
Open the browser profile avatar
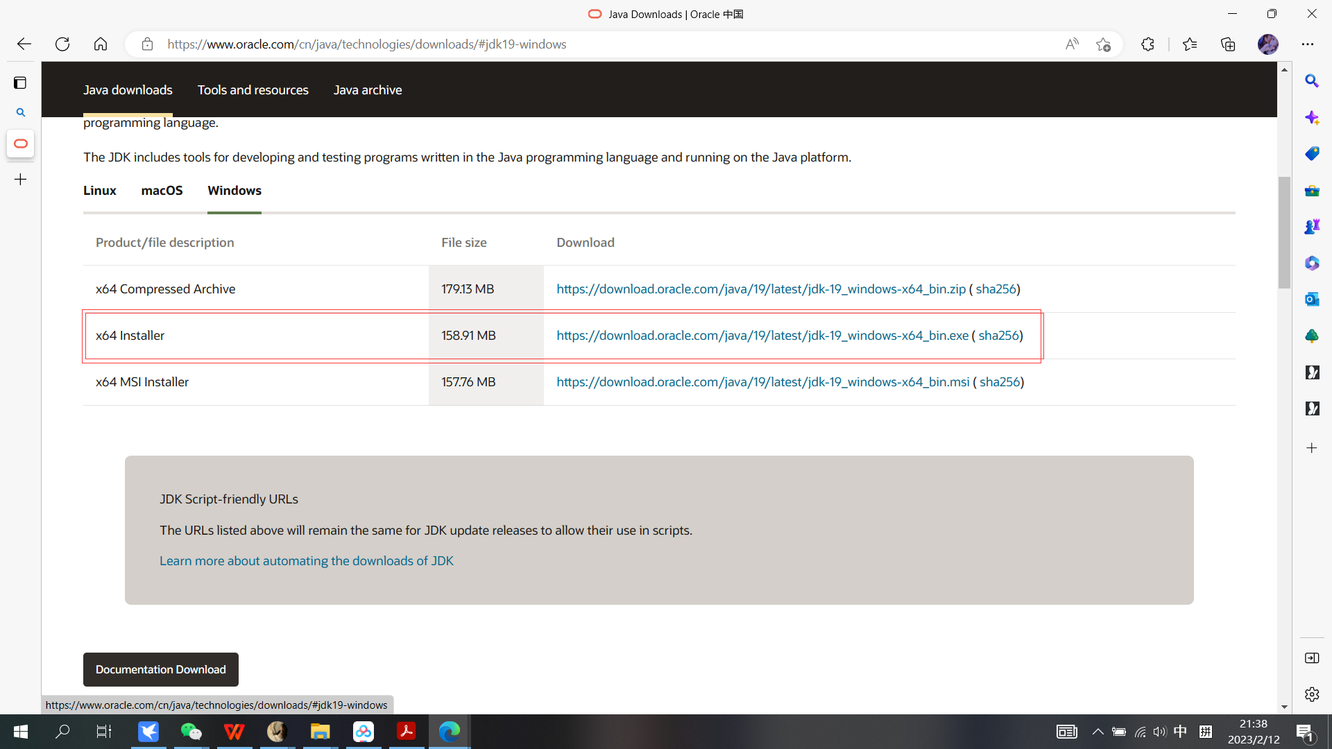1268,44
